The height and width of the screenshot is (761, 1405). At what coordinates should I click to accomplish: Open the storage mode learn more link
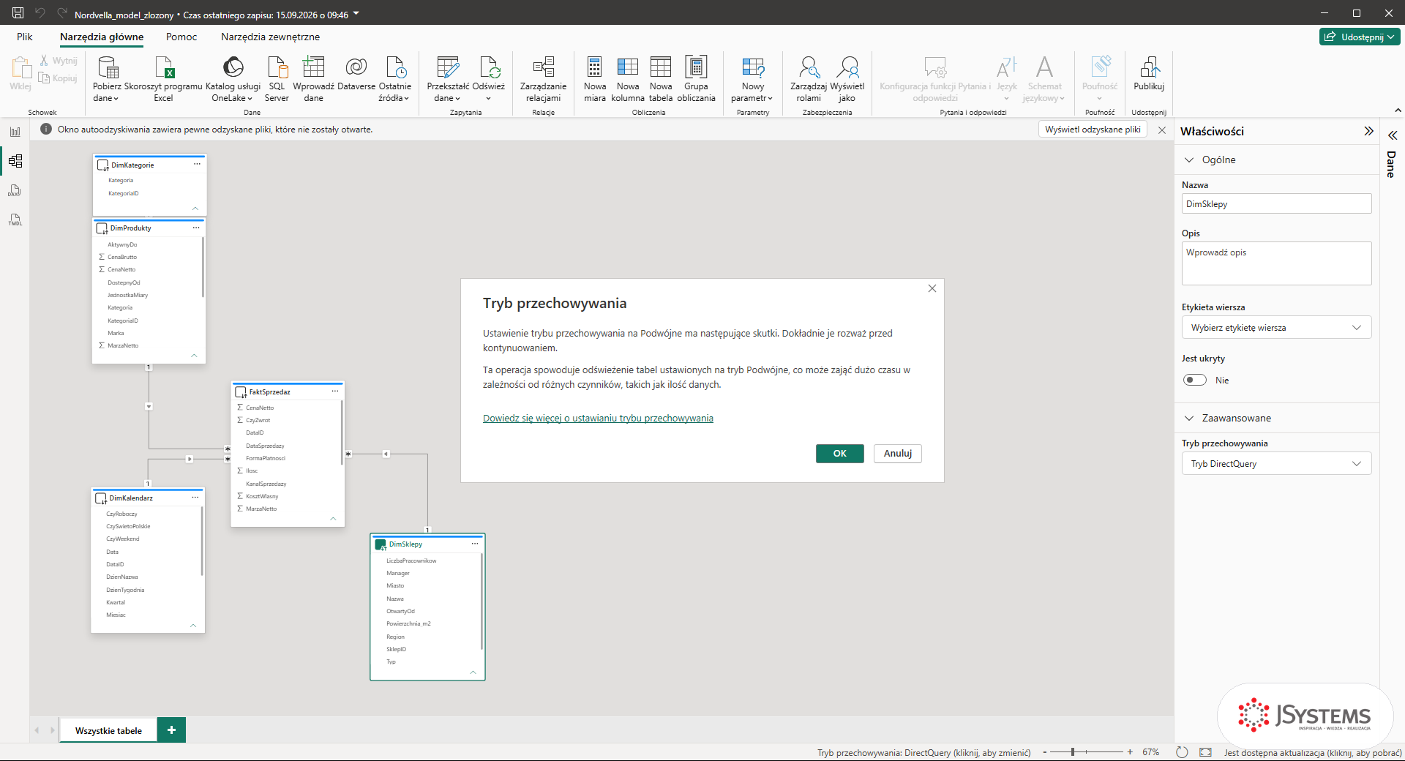click(598, 419)
